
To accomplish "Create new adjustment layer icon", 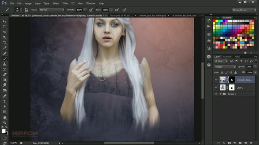I will 235,143.
